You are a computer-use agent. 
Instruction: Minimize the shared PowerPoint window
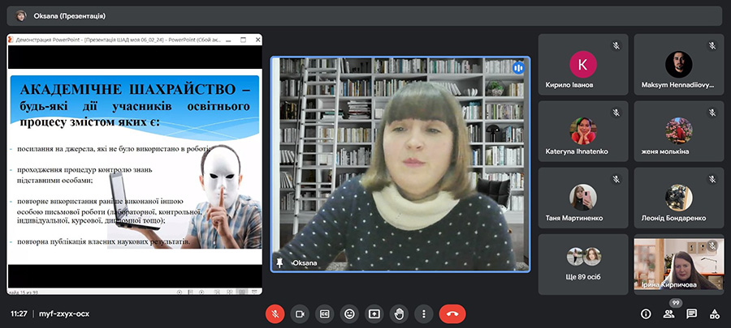228,40
